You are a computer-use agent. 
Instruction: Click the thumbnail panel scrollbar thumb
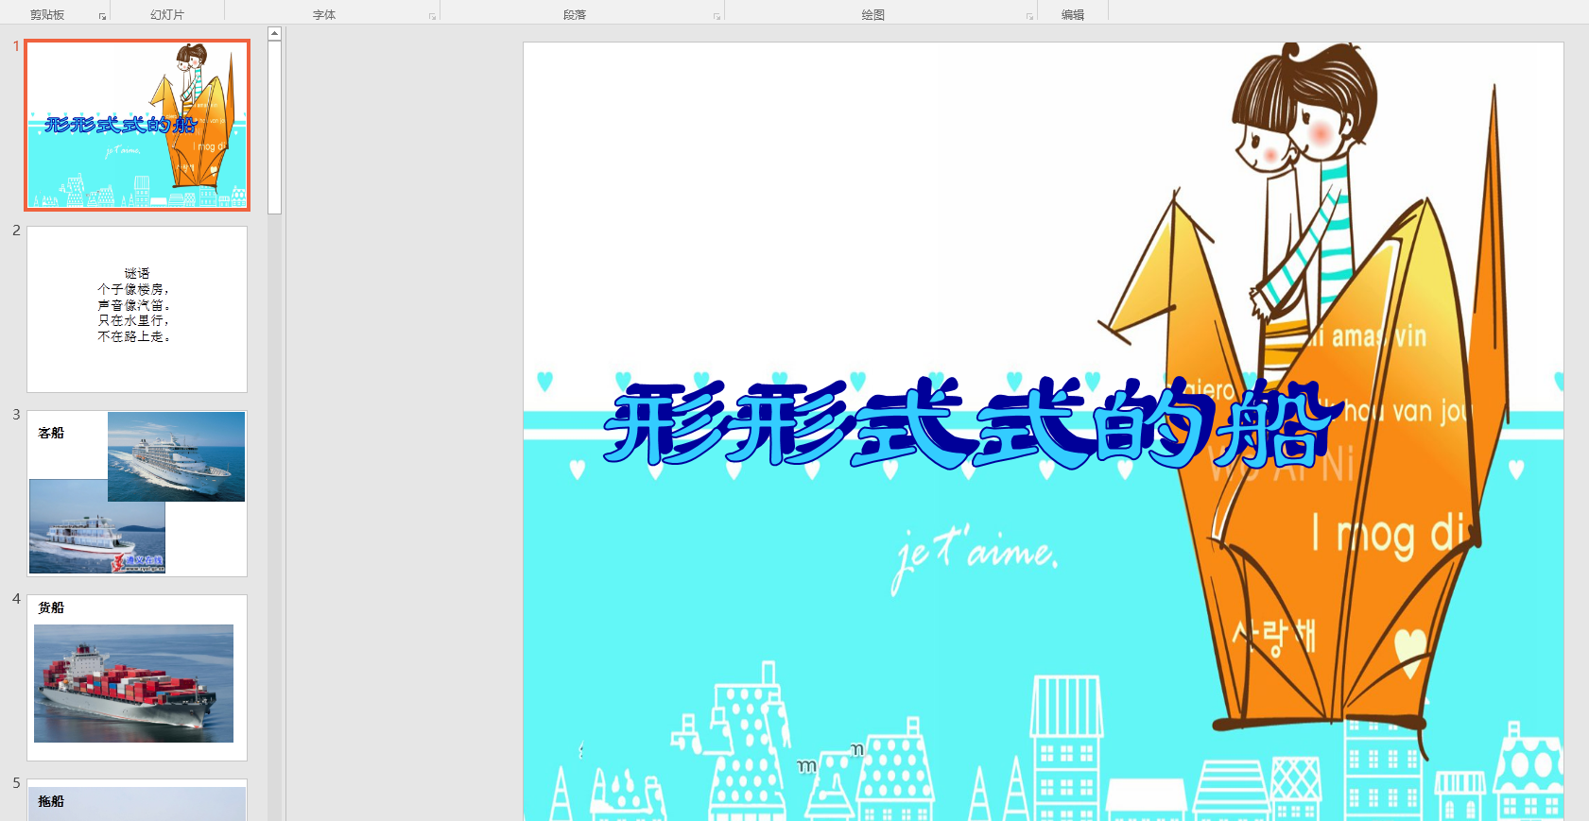click(274, 128)
